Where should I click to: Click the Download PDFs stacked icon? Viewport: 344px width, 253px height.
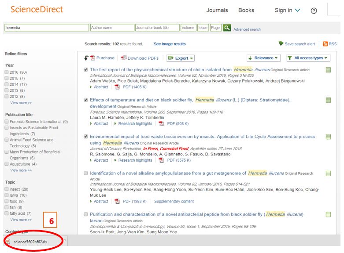click(124, 58)
